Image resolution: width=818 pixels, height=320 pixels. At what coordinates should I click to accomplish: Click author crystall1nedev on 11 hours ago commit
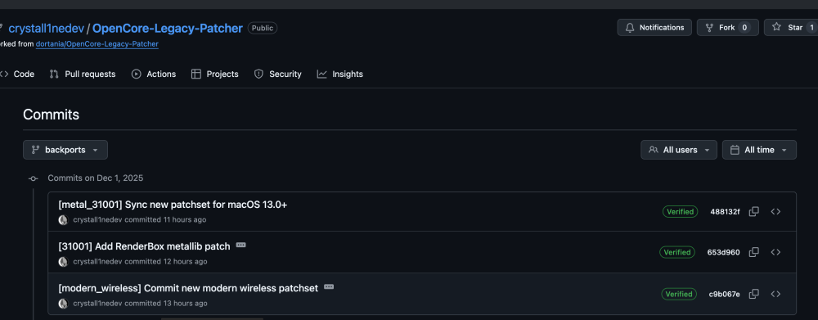point(97,220)
